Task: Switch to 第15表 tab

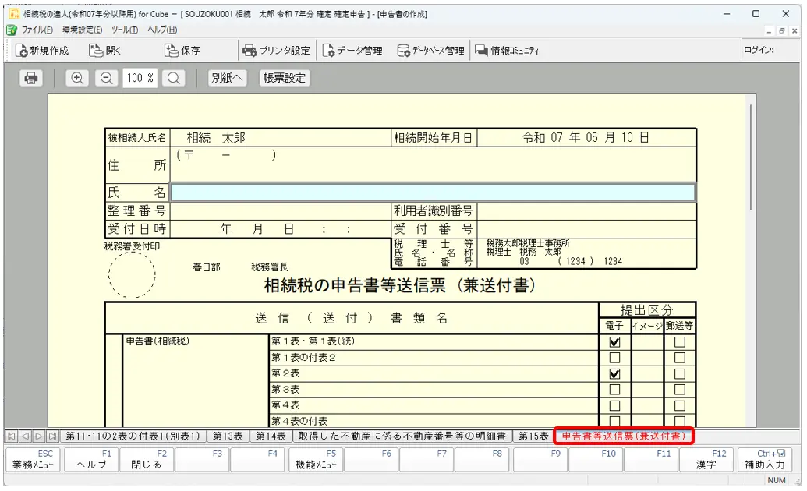Action: click(x=533, y=436)
